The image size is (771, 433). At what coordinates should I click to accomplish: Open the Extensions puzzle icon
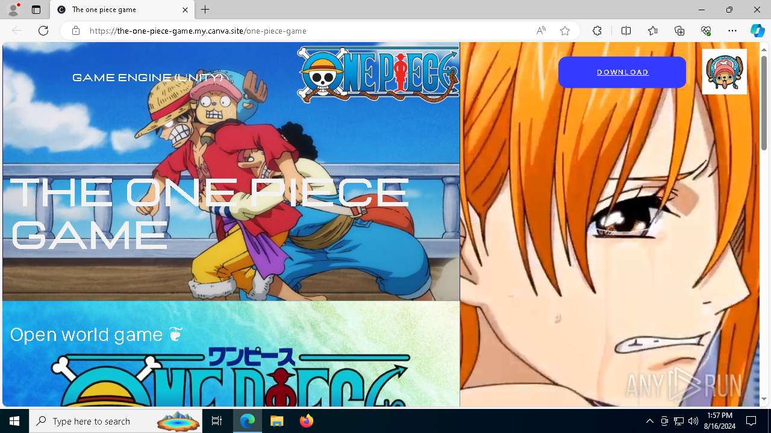click(x=597, y=31)
